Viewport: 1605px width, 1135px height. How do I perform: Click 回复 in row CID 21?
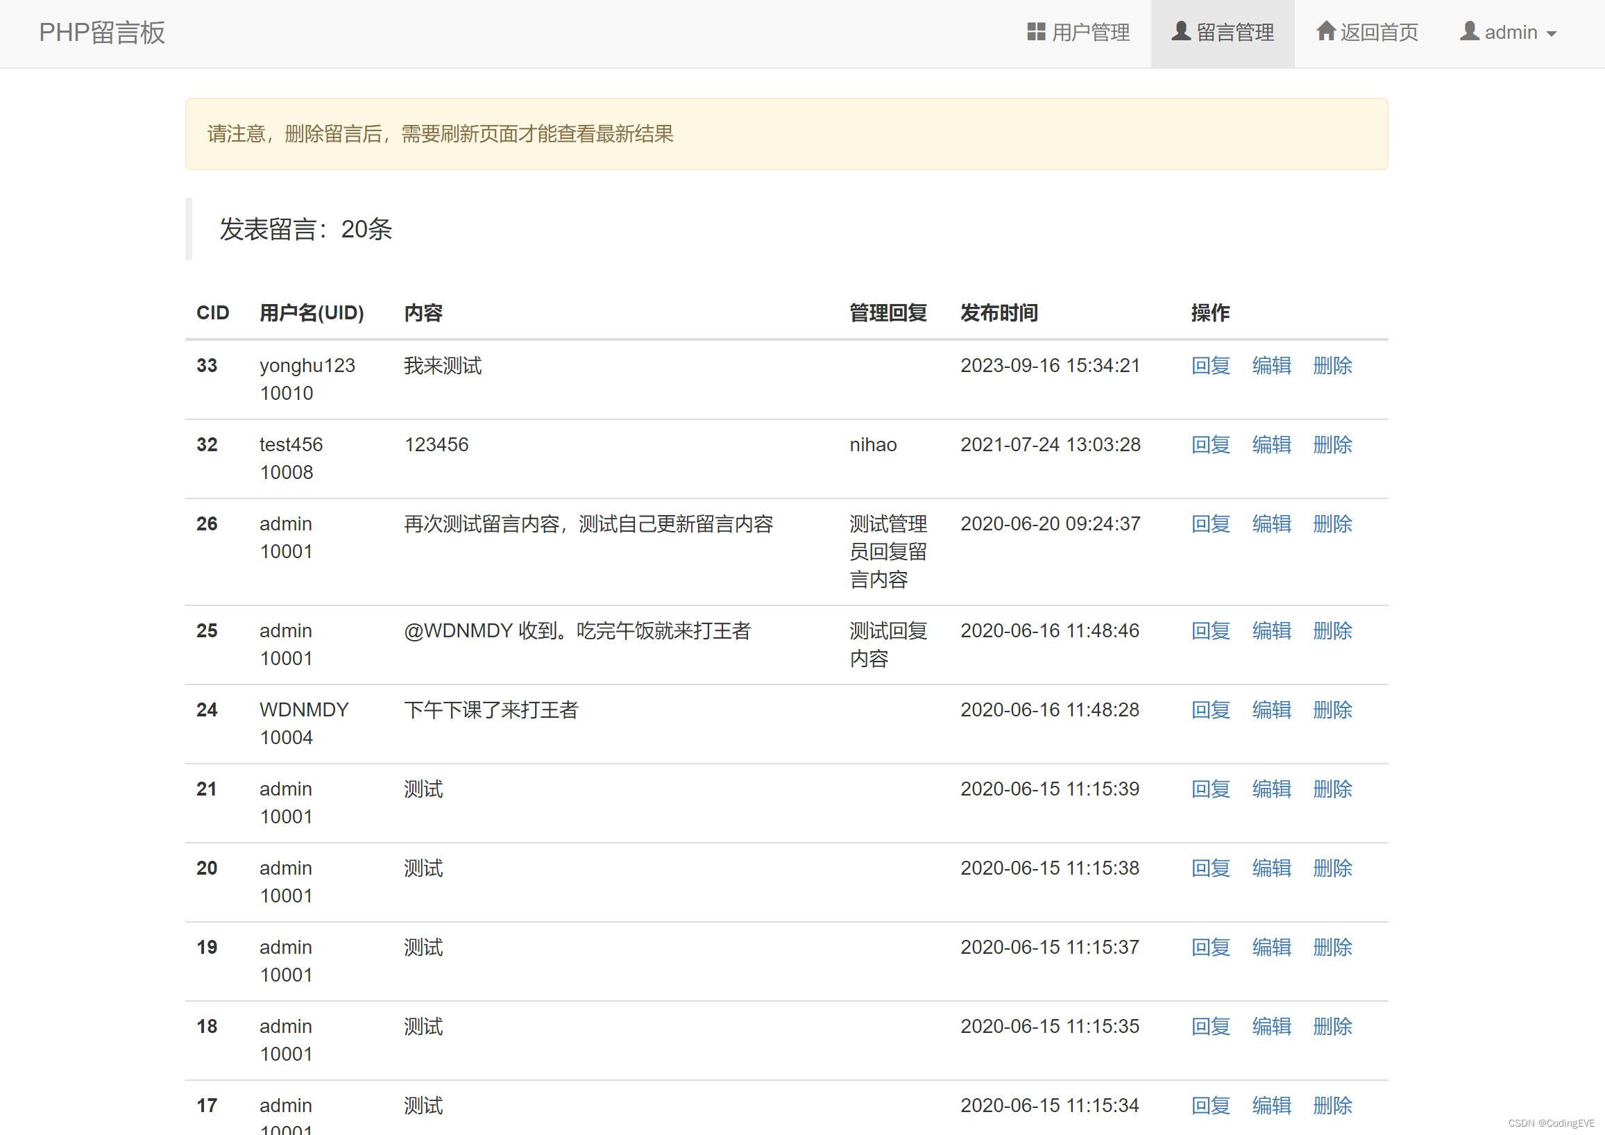(x=1211, y=788)
